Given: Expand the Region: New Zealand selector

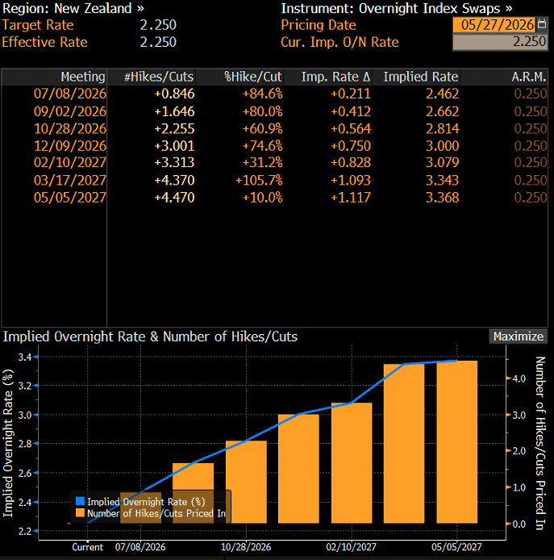Looking at the screenshot, I should (x=73, y=8).
